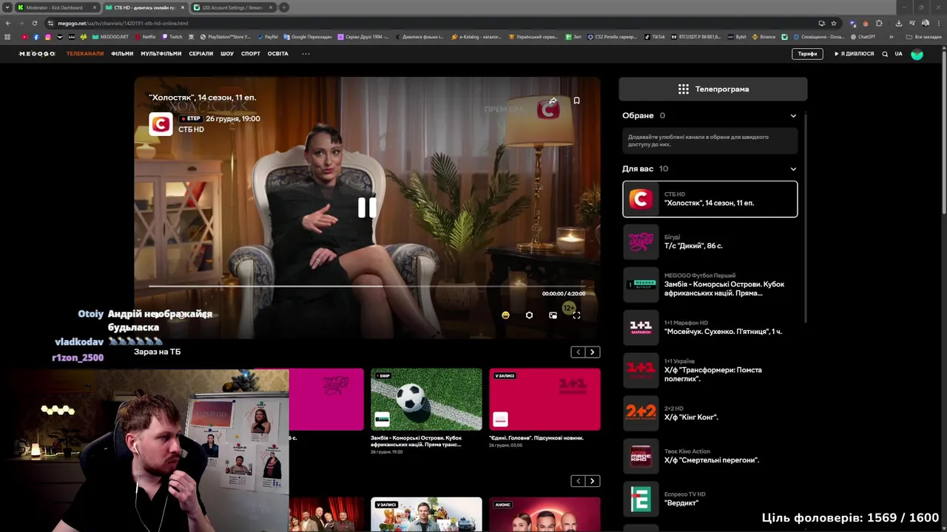Bookmark the show with the bookmark icon
Image resolution: width=947 pixels, height=532 pixels.
pyautogui.click(x=576, y=100)
